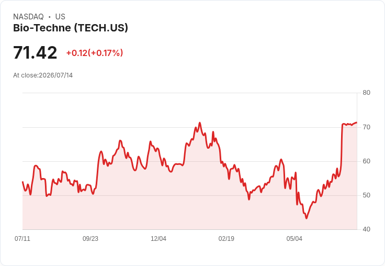Click the NASDAQ exchange label
The width and height of the screenshot is (385, 266).
click(x=28, y=17)
